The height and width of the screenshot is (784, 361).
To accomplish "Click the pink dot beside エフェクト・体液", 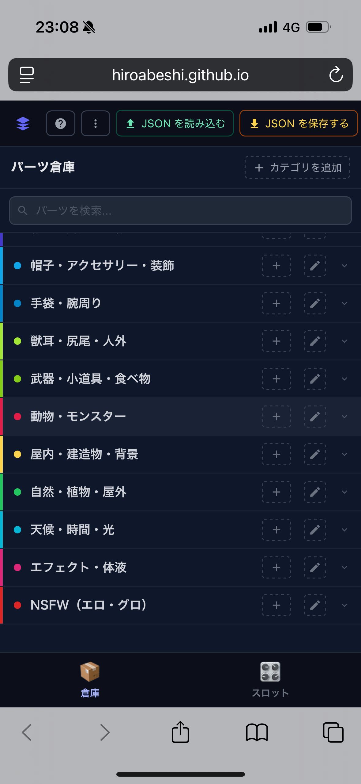I will click(17, 567).
